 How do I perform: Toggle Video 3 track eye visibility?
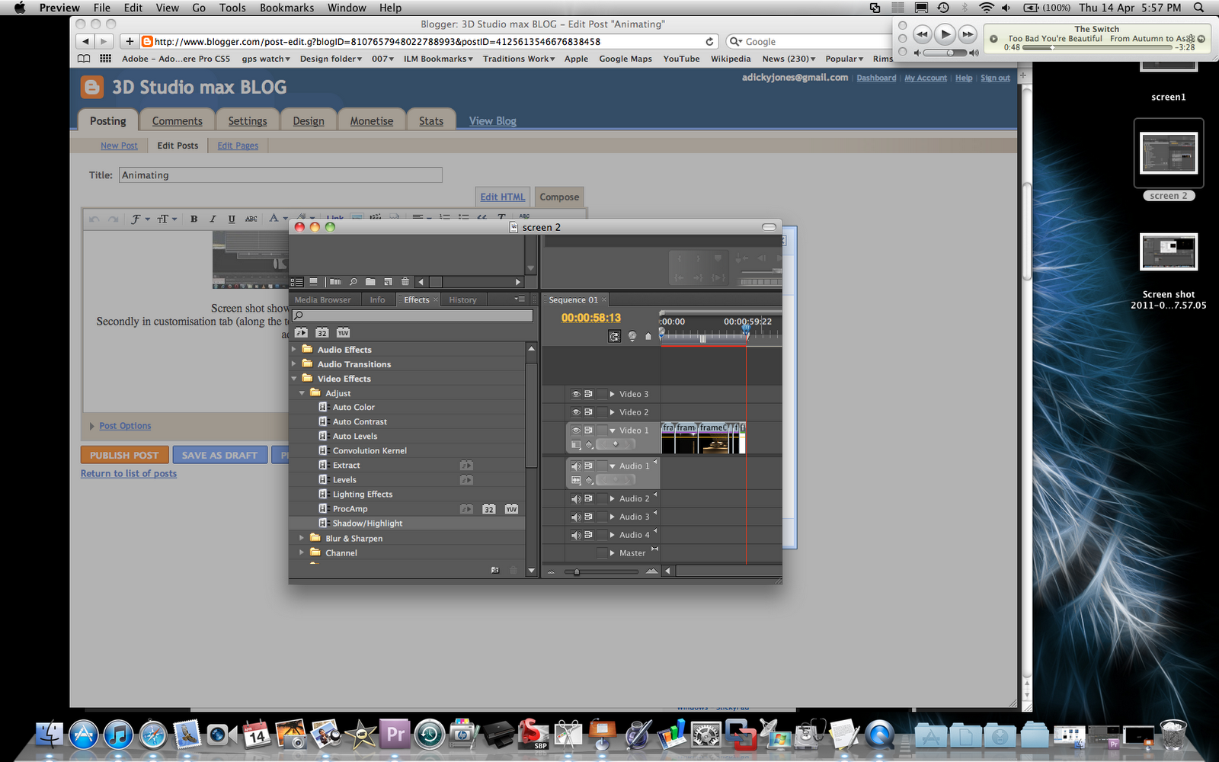576,394
